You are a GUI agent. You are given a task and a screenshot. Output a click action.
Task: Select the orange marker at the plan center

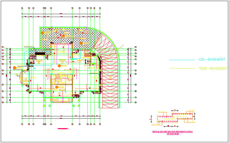(x=59, y=66)
